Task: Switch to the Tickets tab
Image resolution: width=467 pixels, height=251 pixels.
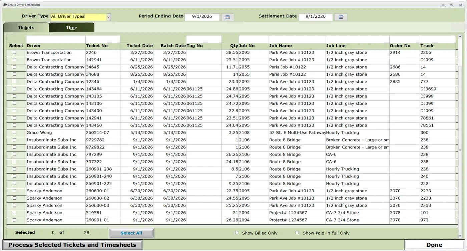Action: 26,28
